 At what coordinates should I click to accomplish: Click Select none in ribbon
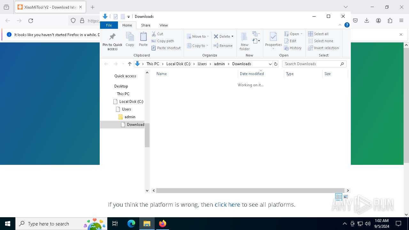320,41
